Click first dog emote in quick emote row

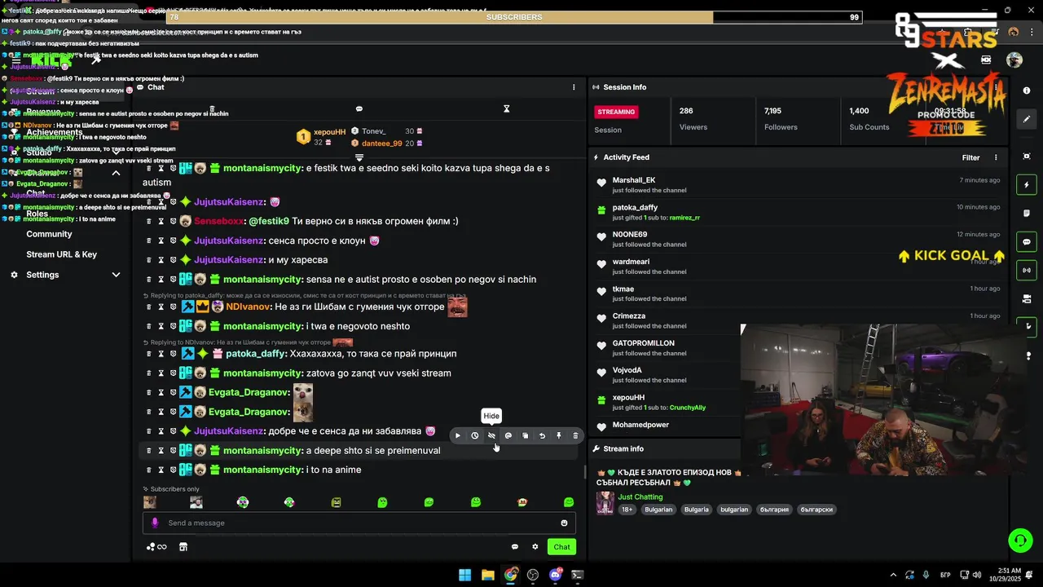(150, 502)
